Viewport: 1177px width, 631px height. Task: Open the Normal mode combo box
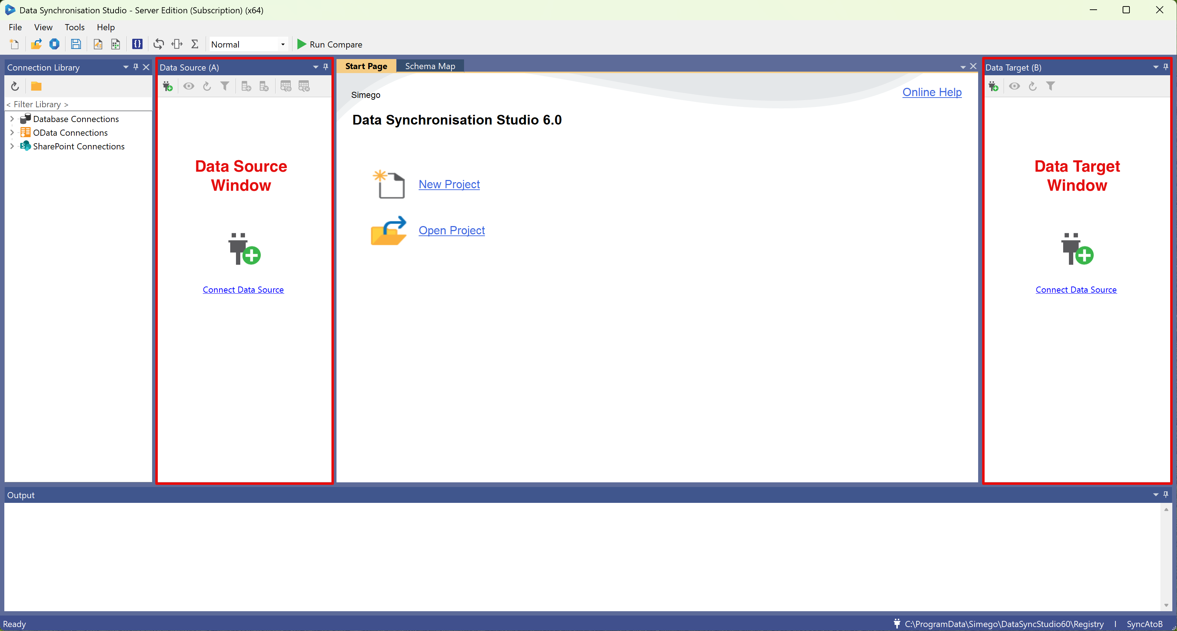[249, 44]
